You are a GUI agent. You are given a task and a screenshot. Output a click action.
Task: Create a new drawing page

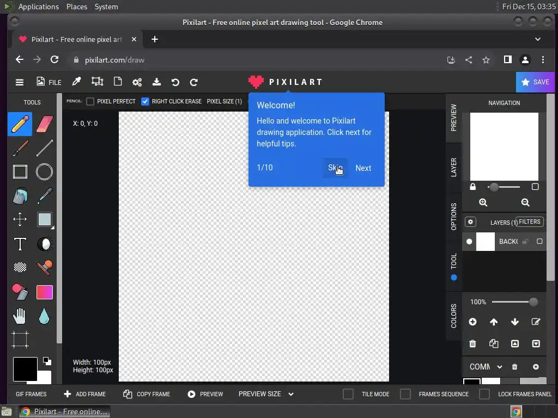pos(118,82)
